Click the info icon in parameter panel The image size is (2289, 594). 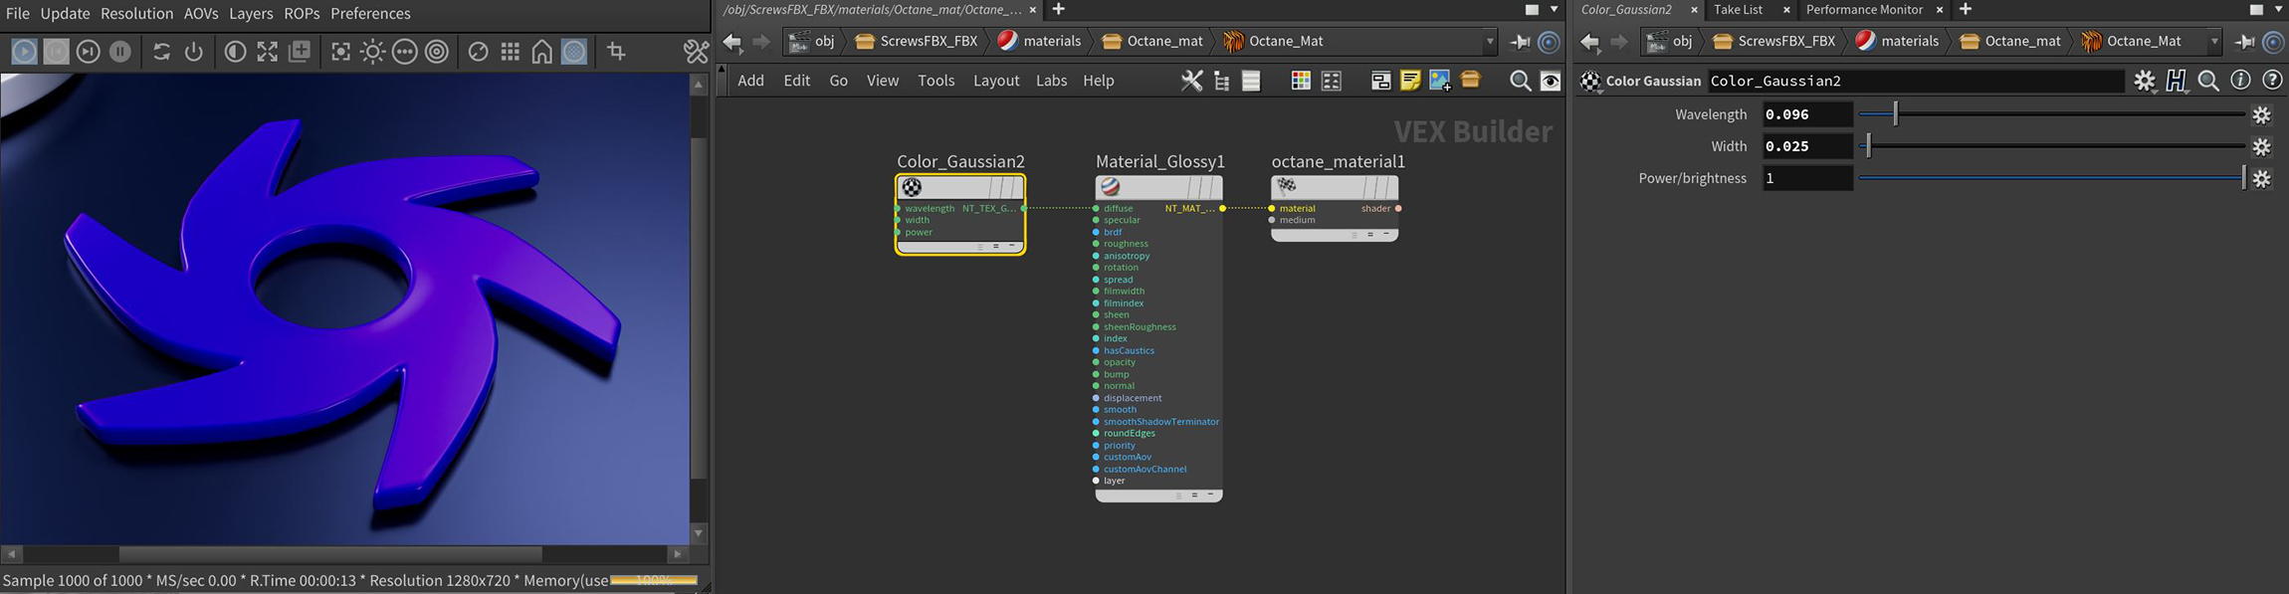[2240, 81]
